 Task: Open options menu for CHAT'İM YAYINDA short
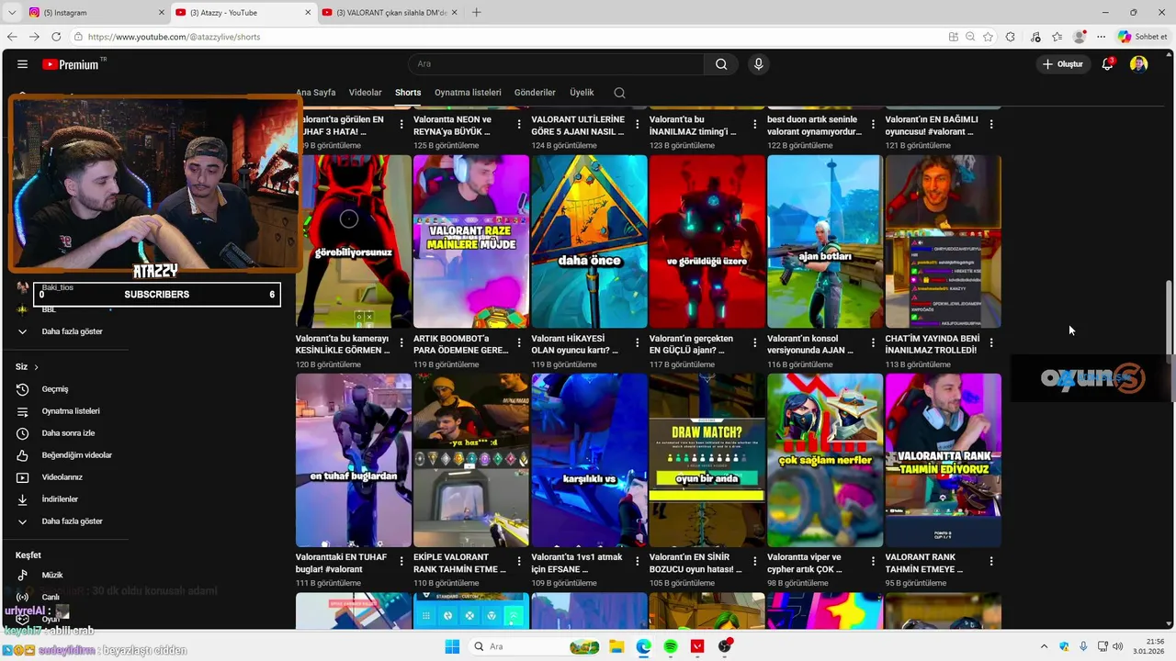click(990, 342)
